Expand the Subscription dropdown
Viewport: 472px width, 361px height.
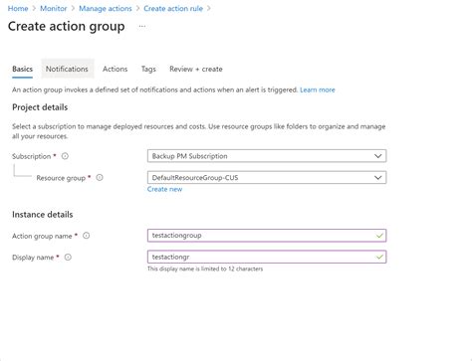point(267,156)
